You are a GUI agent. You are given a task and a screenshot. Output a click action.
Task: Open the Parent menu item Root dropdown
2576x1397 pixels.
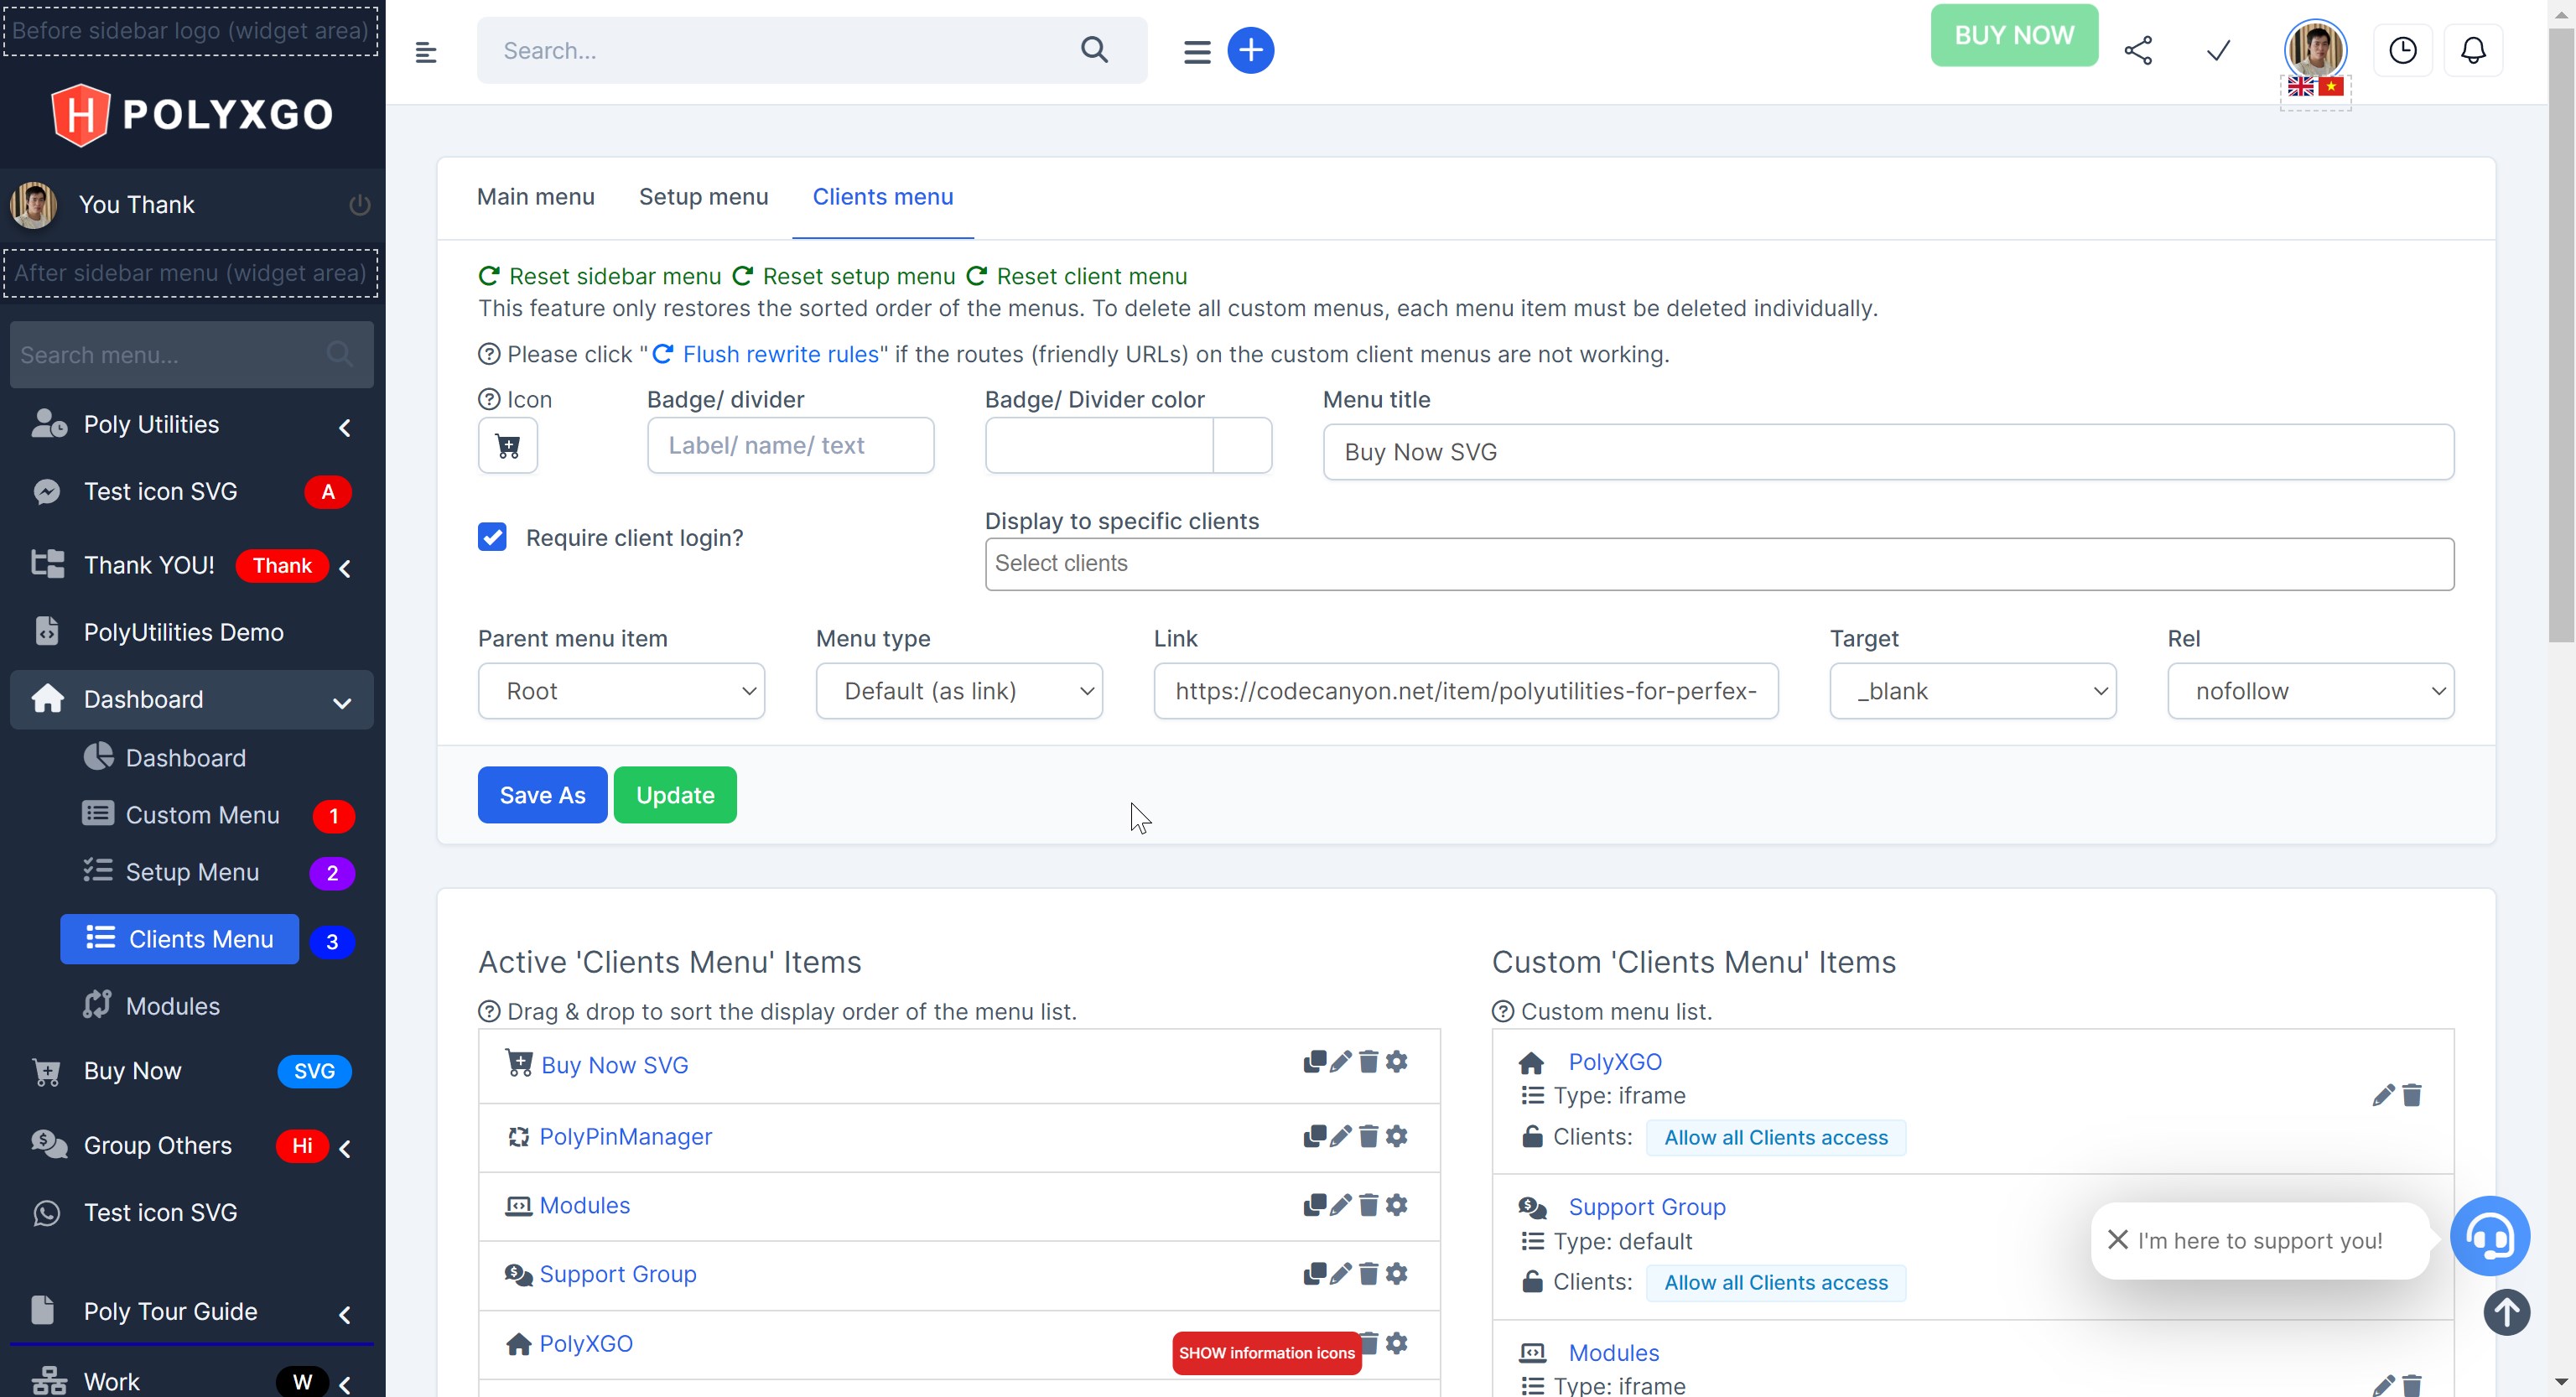[620, 690]
